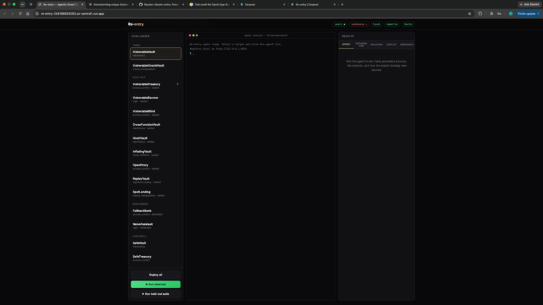
Task: Switch to the Brainstorming unique browser tab
Action: click(110, 5)
